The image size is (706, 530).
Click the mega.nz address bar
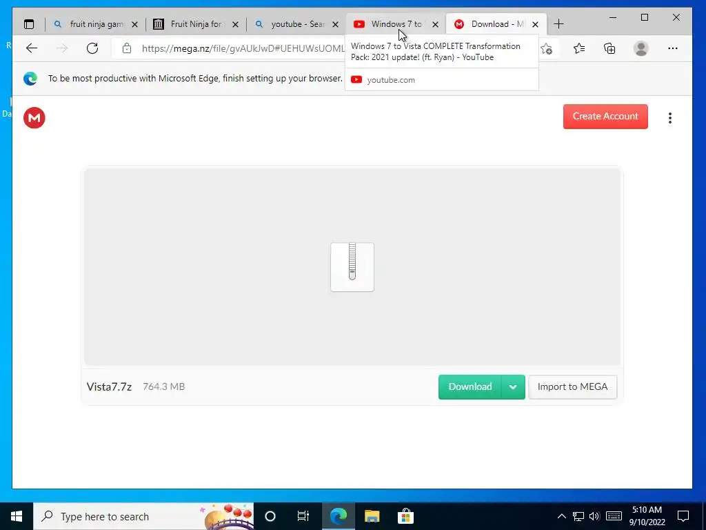(x=243, y=48)
